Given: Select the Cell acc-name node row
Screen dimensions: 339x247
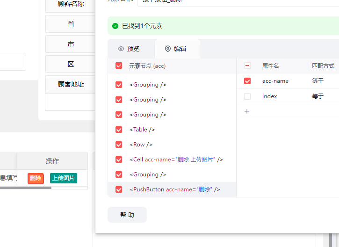Looking at the screenshot, I should tap(172, 160).
